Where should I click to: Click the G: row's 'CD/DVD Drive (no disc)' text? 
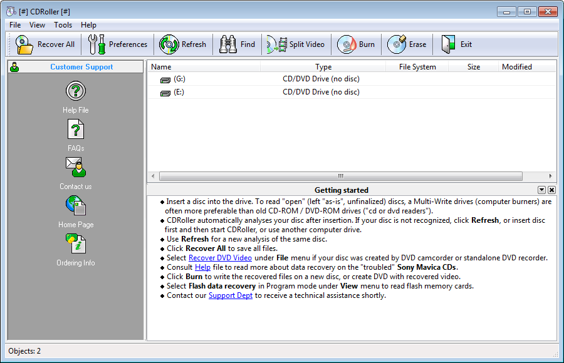click(x=321, y=79)
